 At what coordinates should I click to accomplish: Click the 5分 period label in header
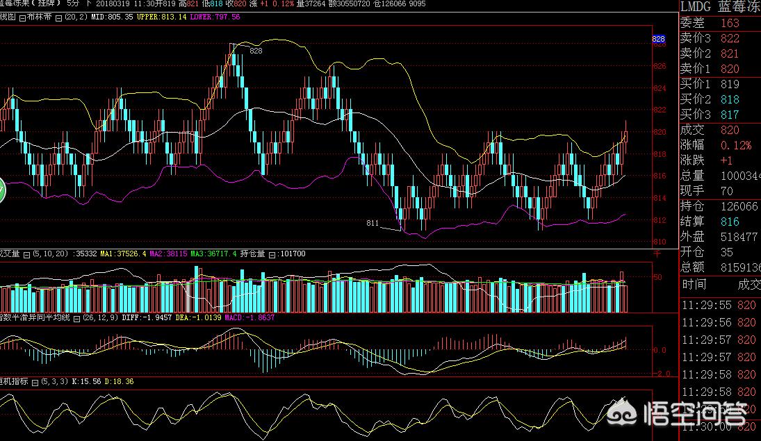[x=73, y=3]
